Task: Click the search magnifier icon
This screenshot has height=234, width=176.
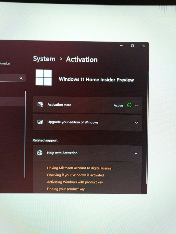Action: point(21,78)
